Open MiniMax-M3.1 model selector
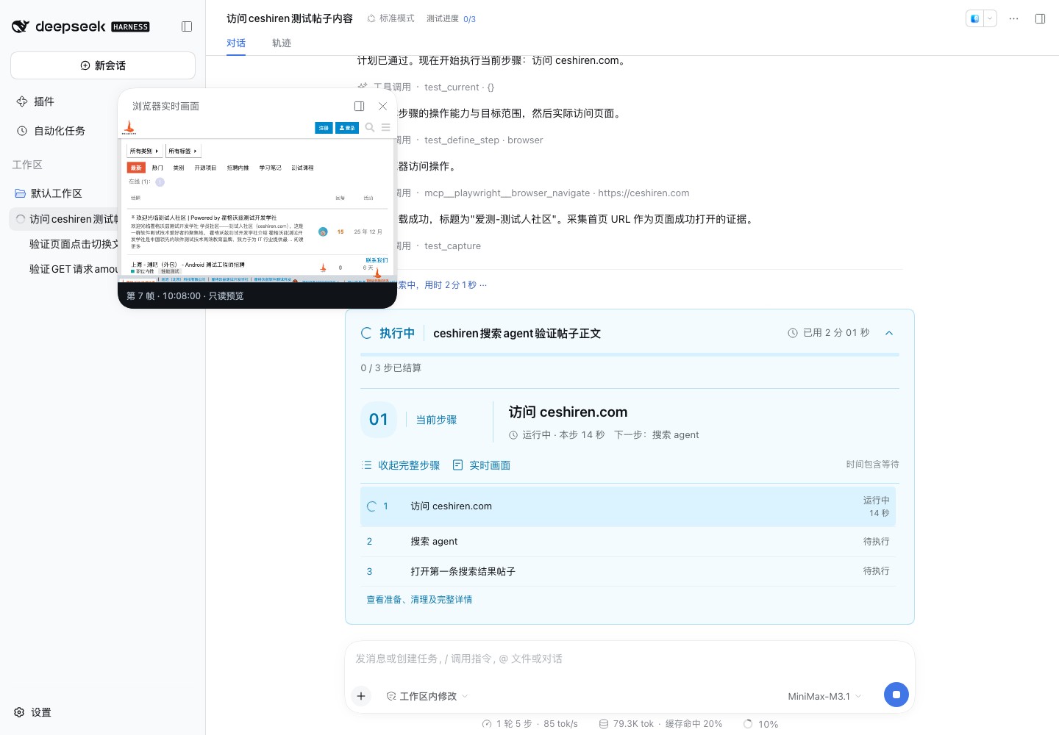The height and width of the screenshot is (735, 1059). click(x=824, y=696)
